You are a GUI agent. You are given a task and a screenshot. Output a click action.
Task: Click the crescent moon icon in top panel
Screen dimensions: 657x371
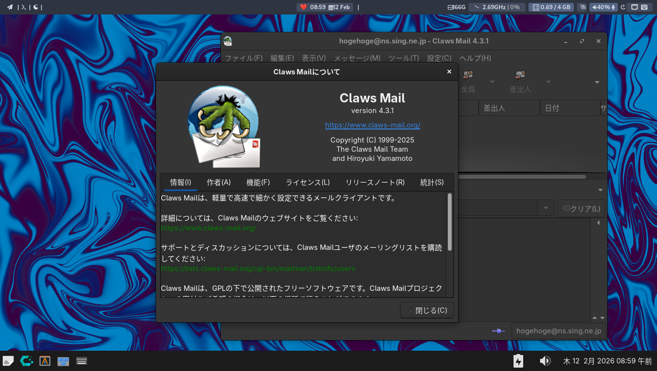35,7
